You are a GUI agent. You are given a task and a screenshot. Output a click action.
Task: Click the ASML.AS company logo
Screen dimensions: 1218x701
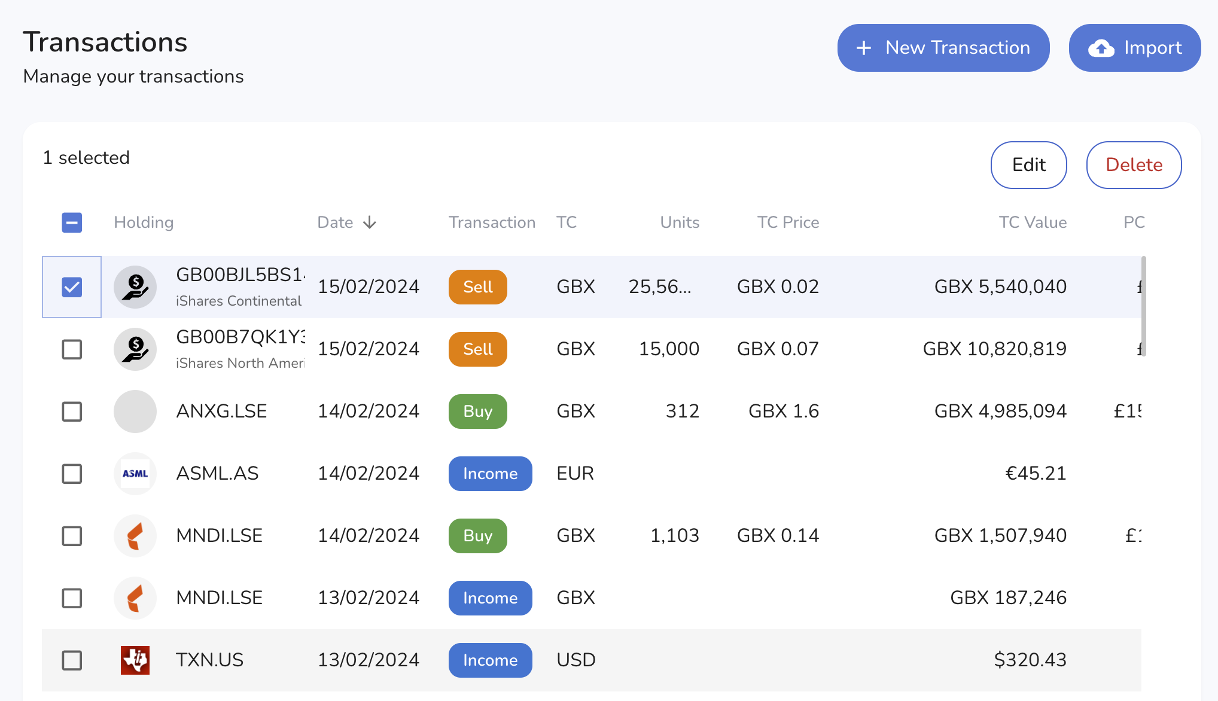[x=135, y=474]
